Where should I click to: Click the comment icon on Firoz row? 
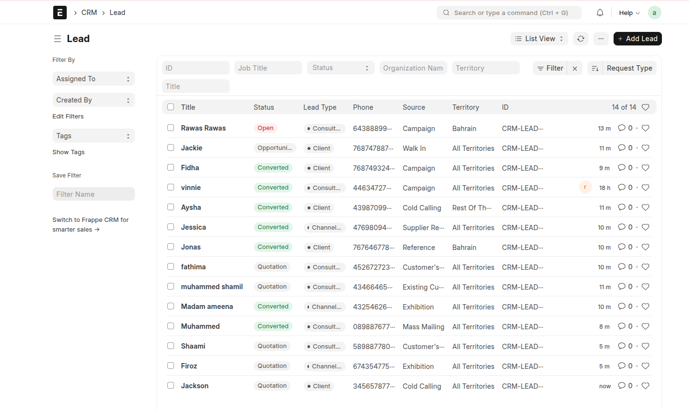pyautogui.click(x=622, y=366)
